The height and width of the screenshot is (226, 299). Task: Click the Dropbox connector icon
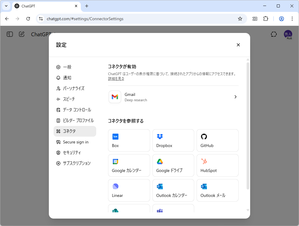click(160, 136)
